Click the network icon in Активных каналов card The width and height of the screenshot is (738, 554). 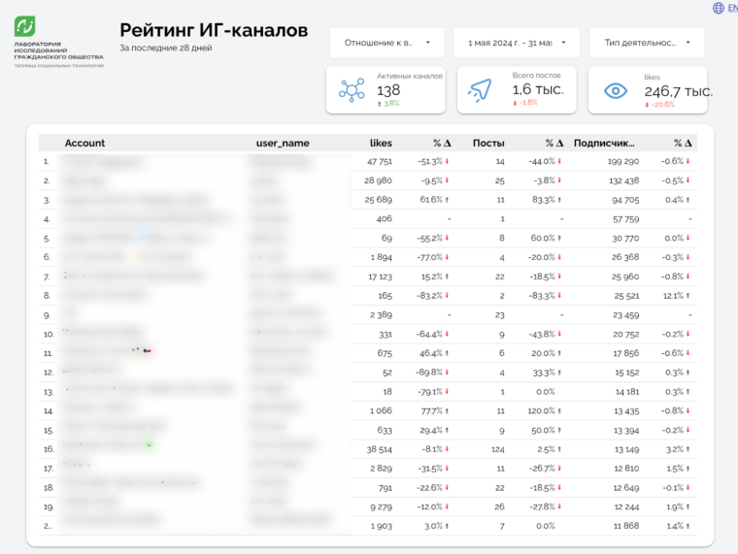pyautogui.click(x=351, y=90)
